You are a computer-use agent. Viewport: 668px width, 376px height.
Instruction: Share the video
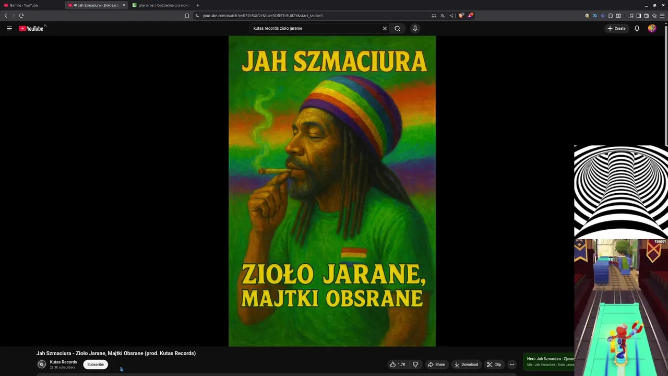click(x=436, y=365)
